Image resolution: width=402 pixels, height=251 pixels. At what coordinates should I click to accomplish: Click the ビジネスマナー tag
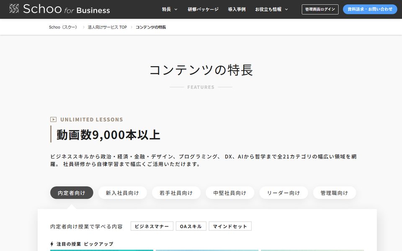[152, 226]
